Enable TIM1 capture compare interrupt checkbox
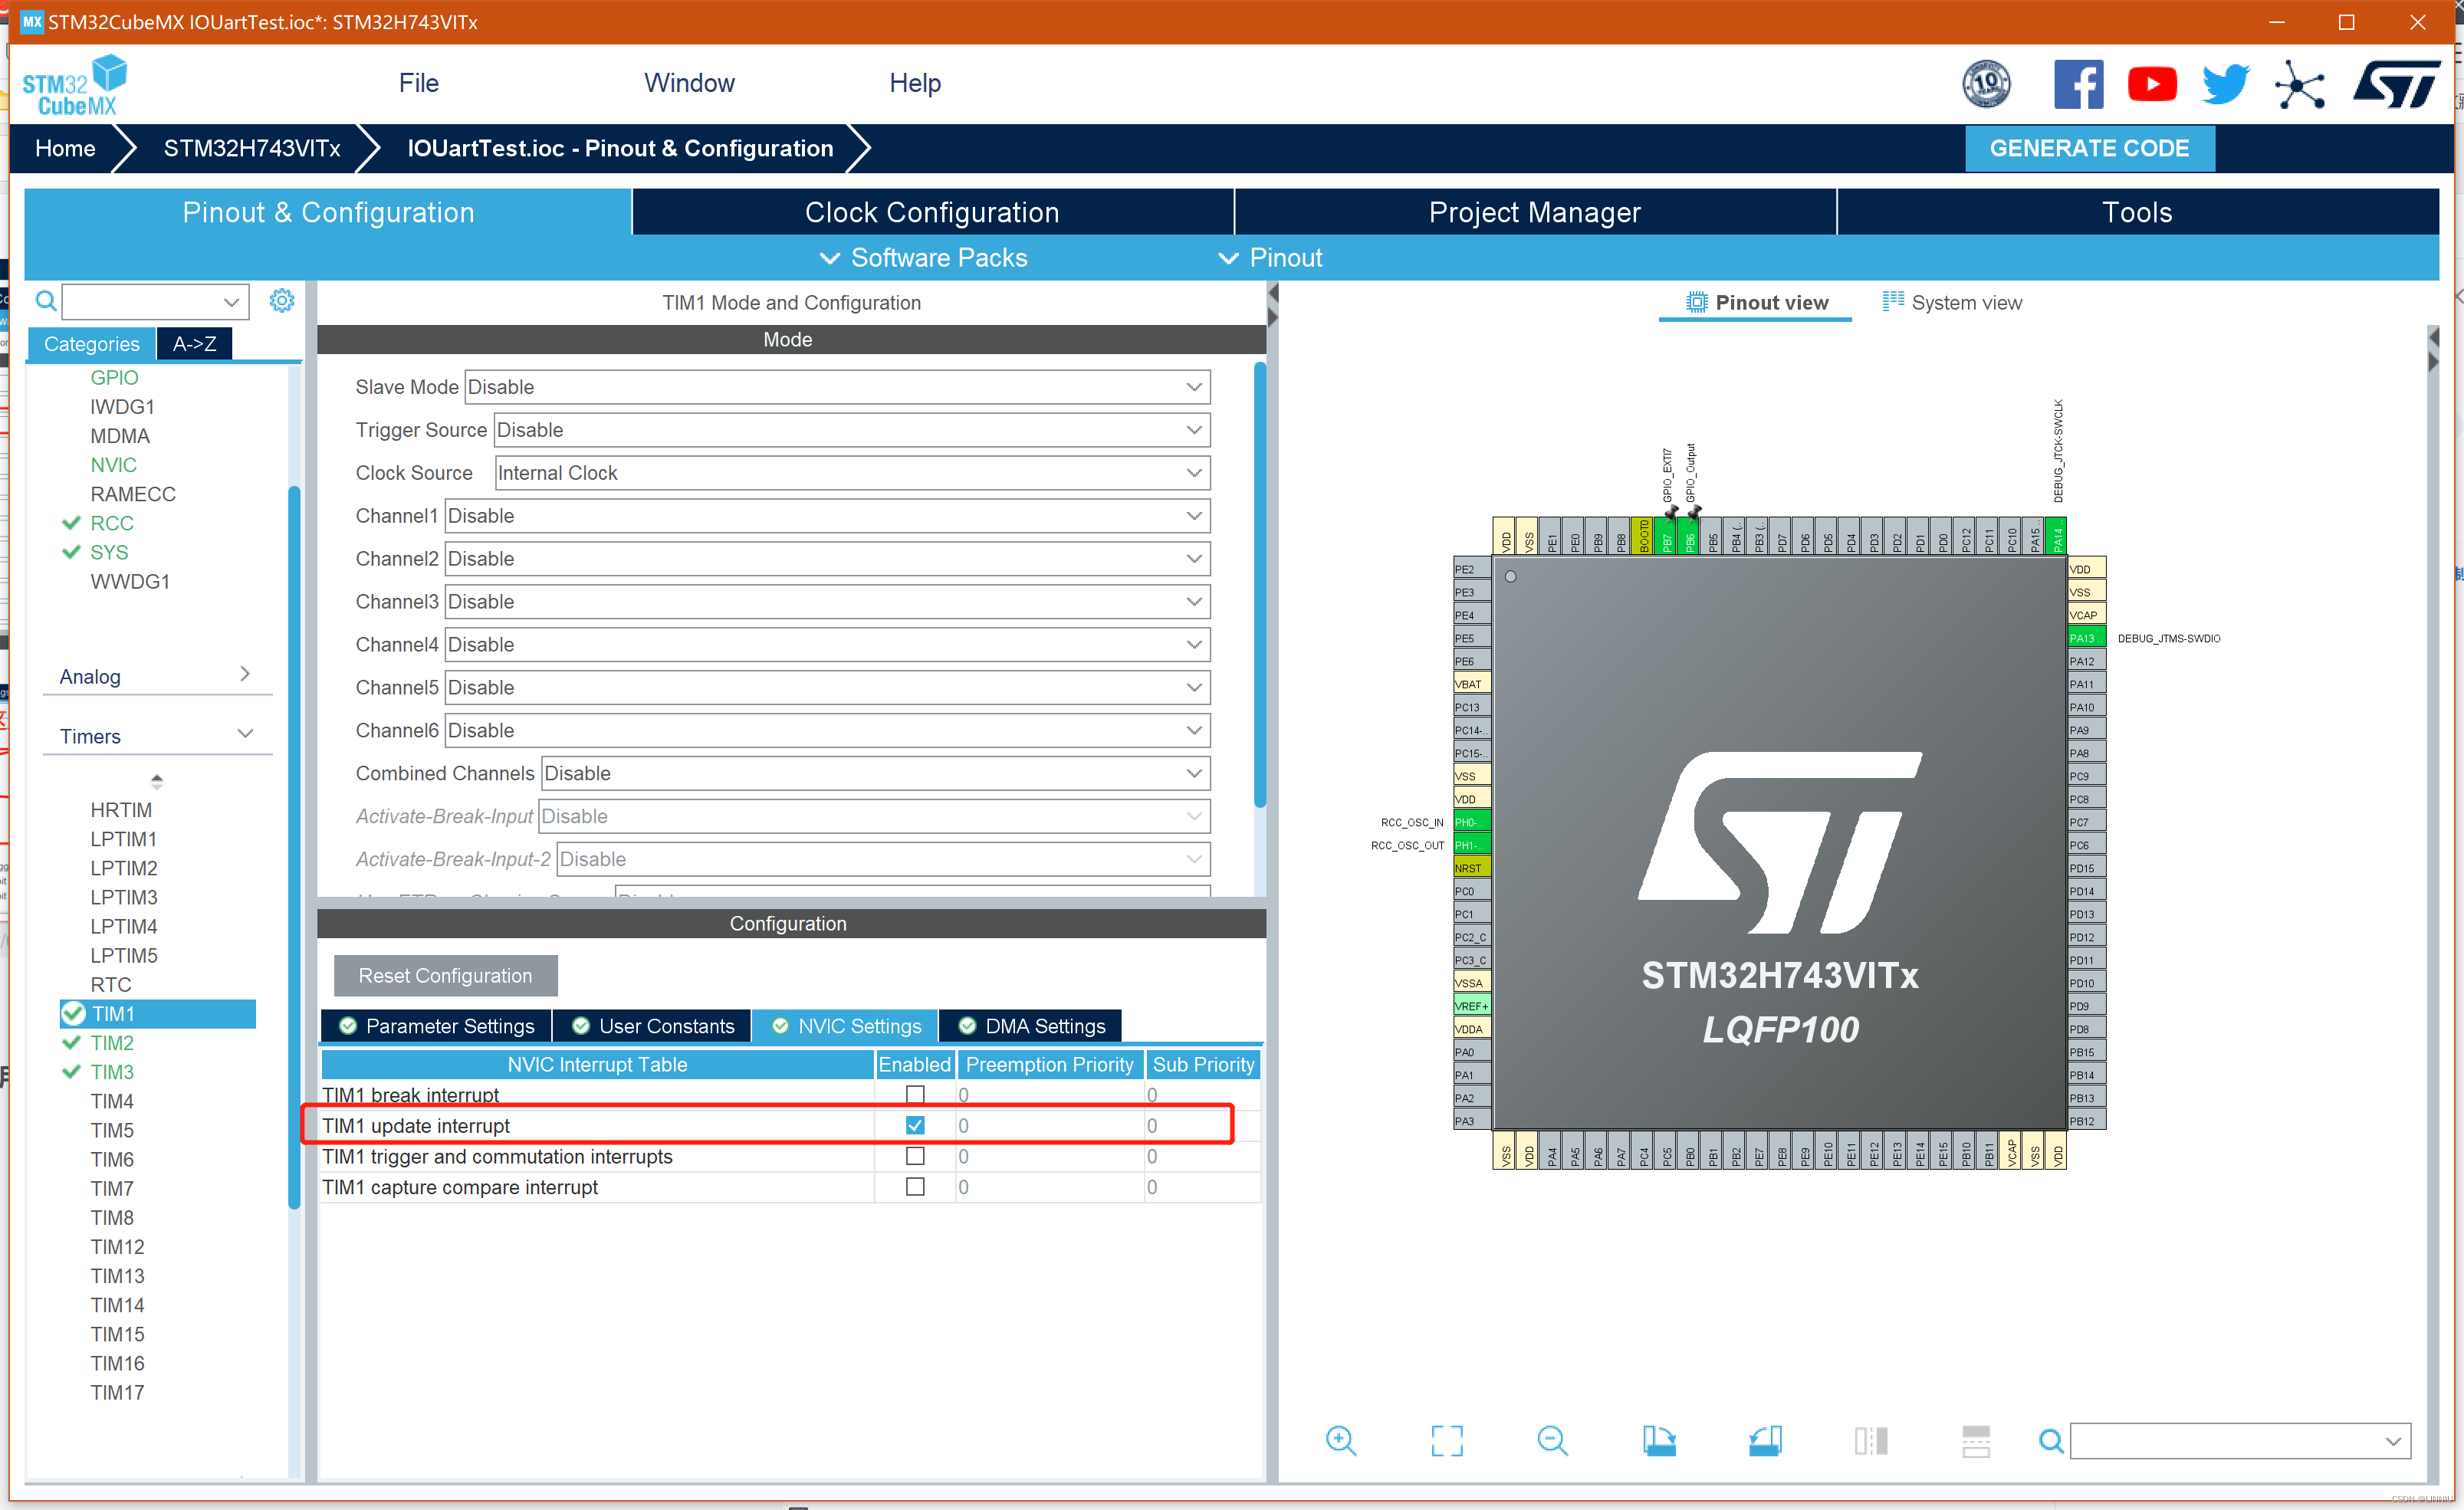The image size is (2464, 1510). (x=914, y=1186)
